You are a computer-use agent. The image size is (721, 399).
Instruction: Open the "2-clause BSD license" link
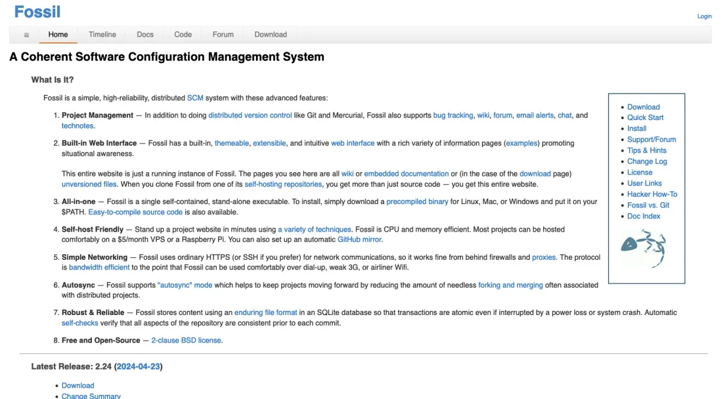(186, 340)
